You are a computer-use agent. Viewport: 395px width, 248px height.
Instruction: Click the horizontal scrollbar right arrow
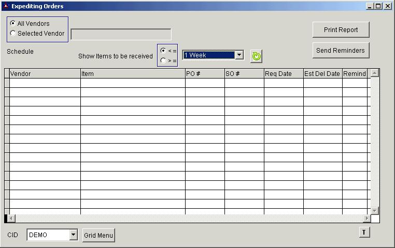pos(367,219)
